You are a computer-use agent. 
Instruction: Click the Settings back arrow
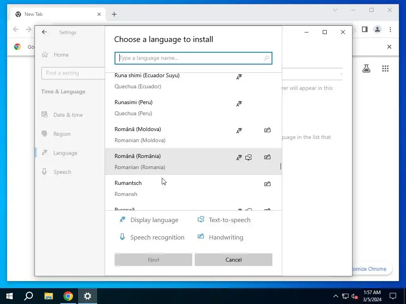pyautogui.click(x=44, y=32)
